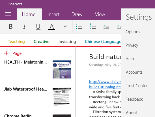Follow the builds-stunning-nat link line
Screen dimensions: 155x117
point(105,87)
